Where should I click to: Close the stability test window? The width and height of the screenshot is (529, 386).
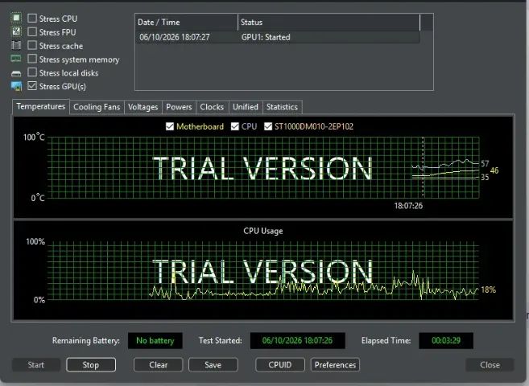pyautogui.click(x=490, y=365)
